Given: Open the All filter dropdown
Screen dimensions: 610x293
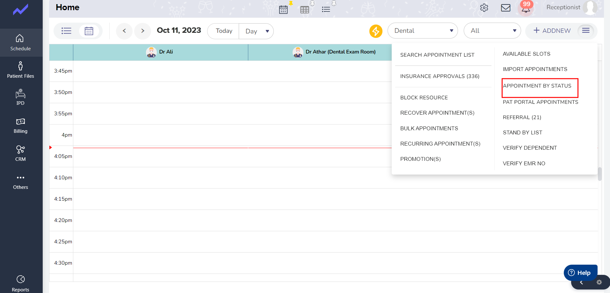Looking at the screenshot, I should (492, 31).
